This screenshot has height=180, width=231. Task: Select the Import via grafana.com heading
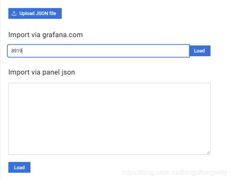45,35
